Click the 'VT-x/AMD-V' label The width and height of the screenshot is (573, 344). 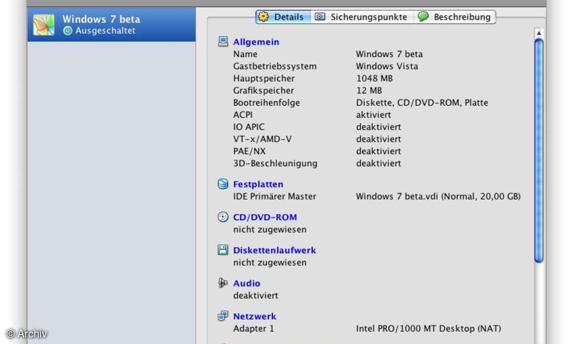[x=263, y=140]
